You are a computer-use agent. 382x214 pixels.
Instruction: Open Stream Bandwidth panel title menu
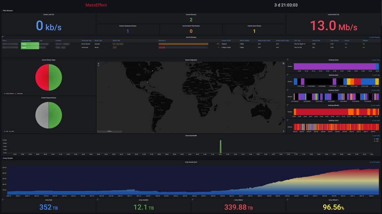click(191, 136)
